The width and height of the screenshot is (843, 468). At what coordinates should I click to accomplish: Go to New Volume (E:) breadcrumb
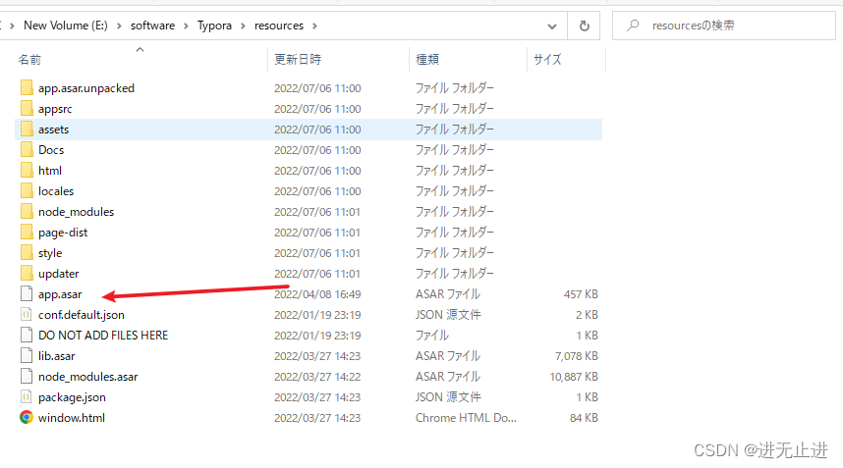coord(66,26)
